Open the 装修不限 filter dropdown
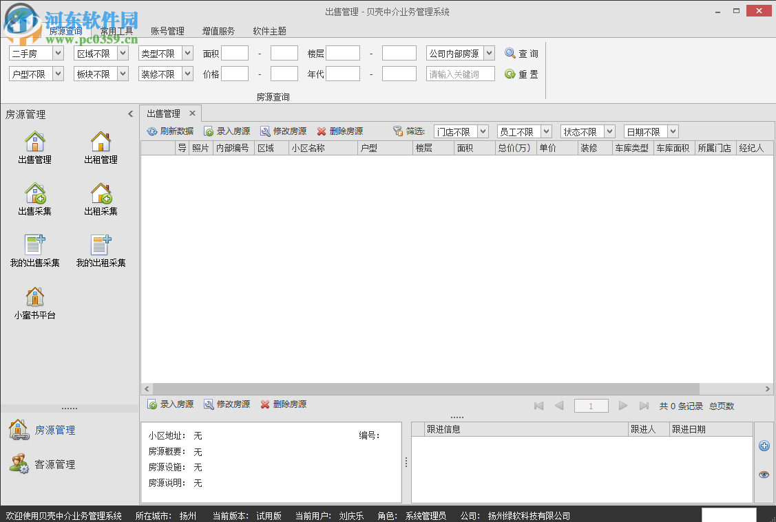 165,73
